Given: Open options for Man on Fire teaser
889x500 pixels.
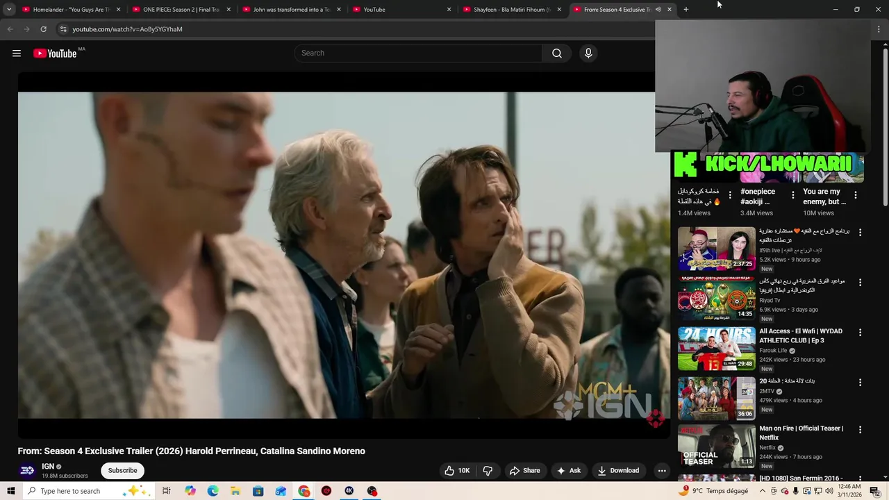Looking at the screenshot, I should click(x=860, y=430).
